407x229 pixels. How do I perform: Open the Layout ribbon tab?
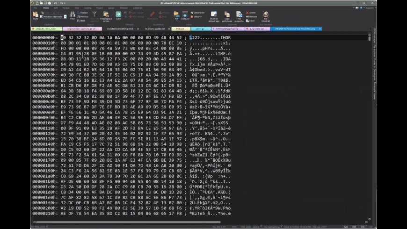(111, 8)
